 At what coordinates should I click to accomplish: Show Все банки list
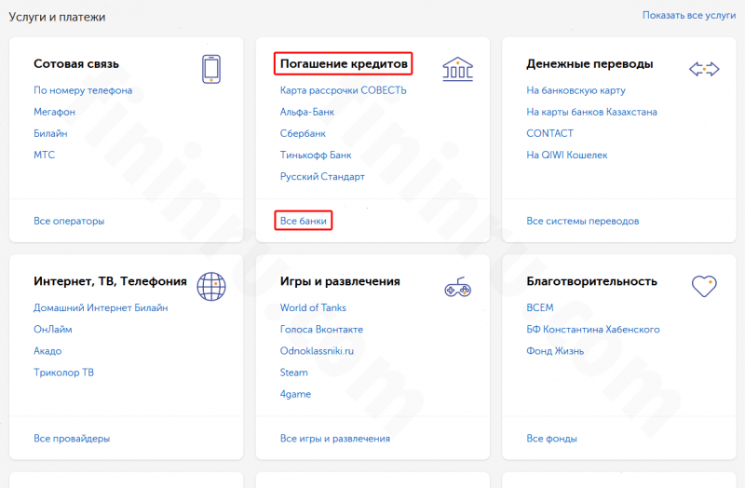coord(304,221)
